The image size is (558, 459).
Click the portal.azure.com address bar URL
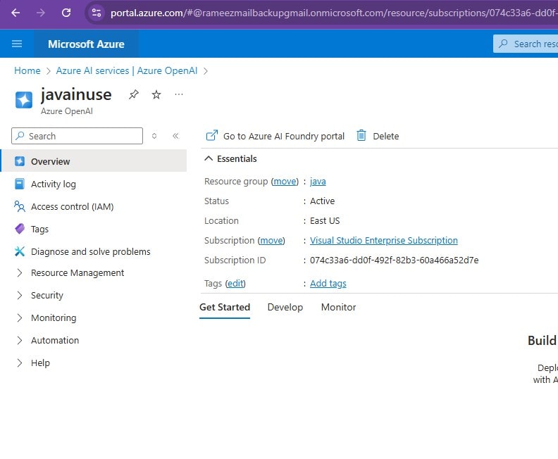pos(334,13)
